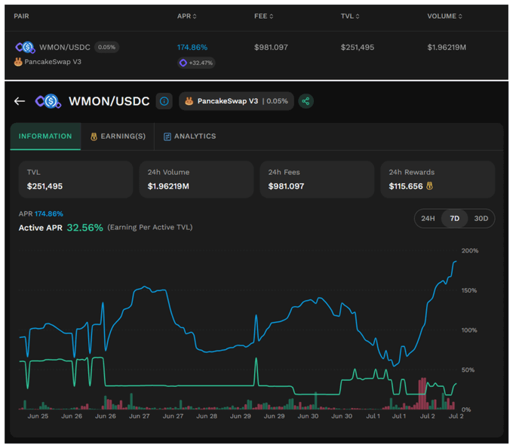Sort table by APR column
The image size is (513, 448).
(x=187, y=16)
